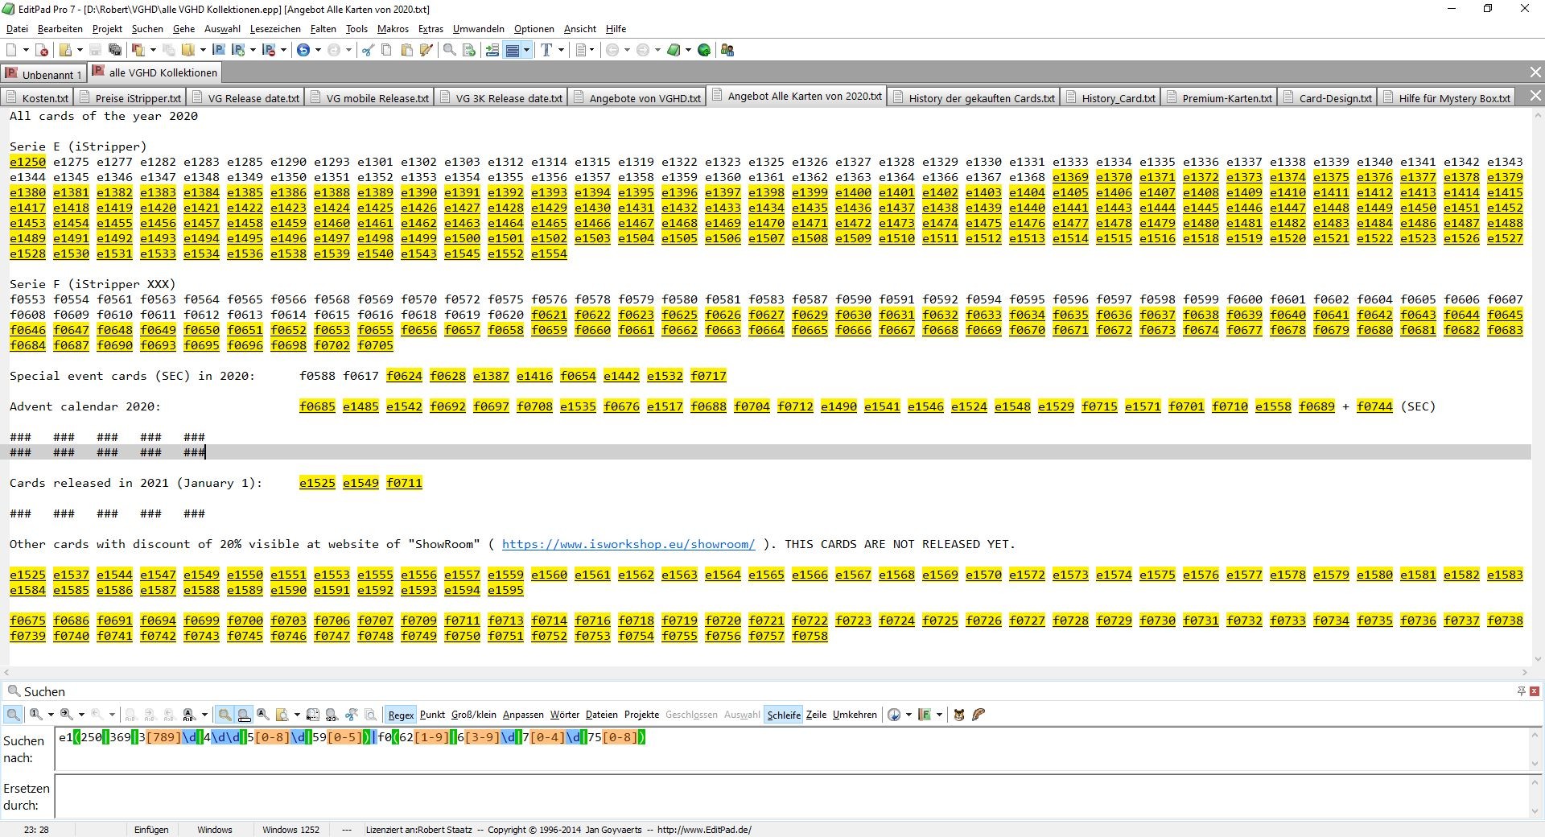Click the Cut scissors icon

367,50
